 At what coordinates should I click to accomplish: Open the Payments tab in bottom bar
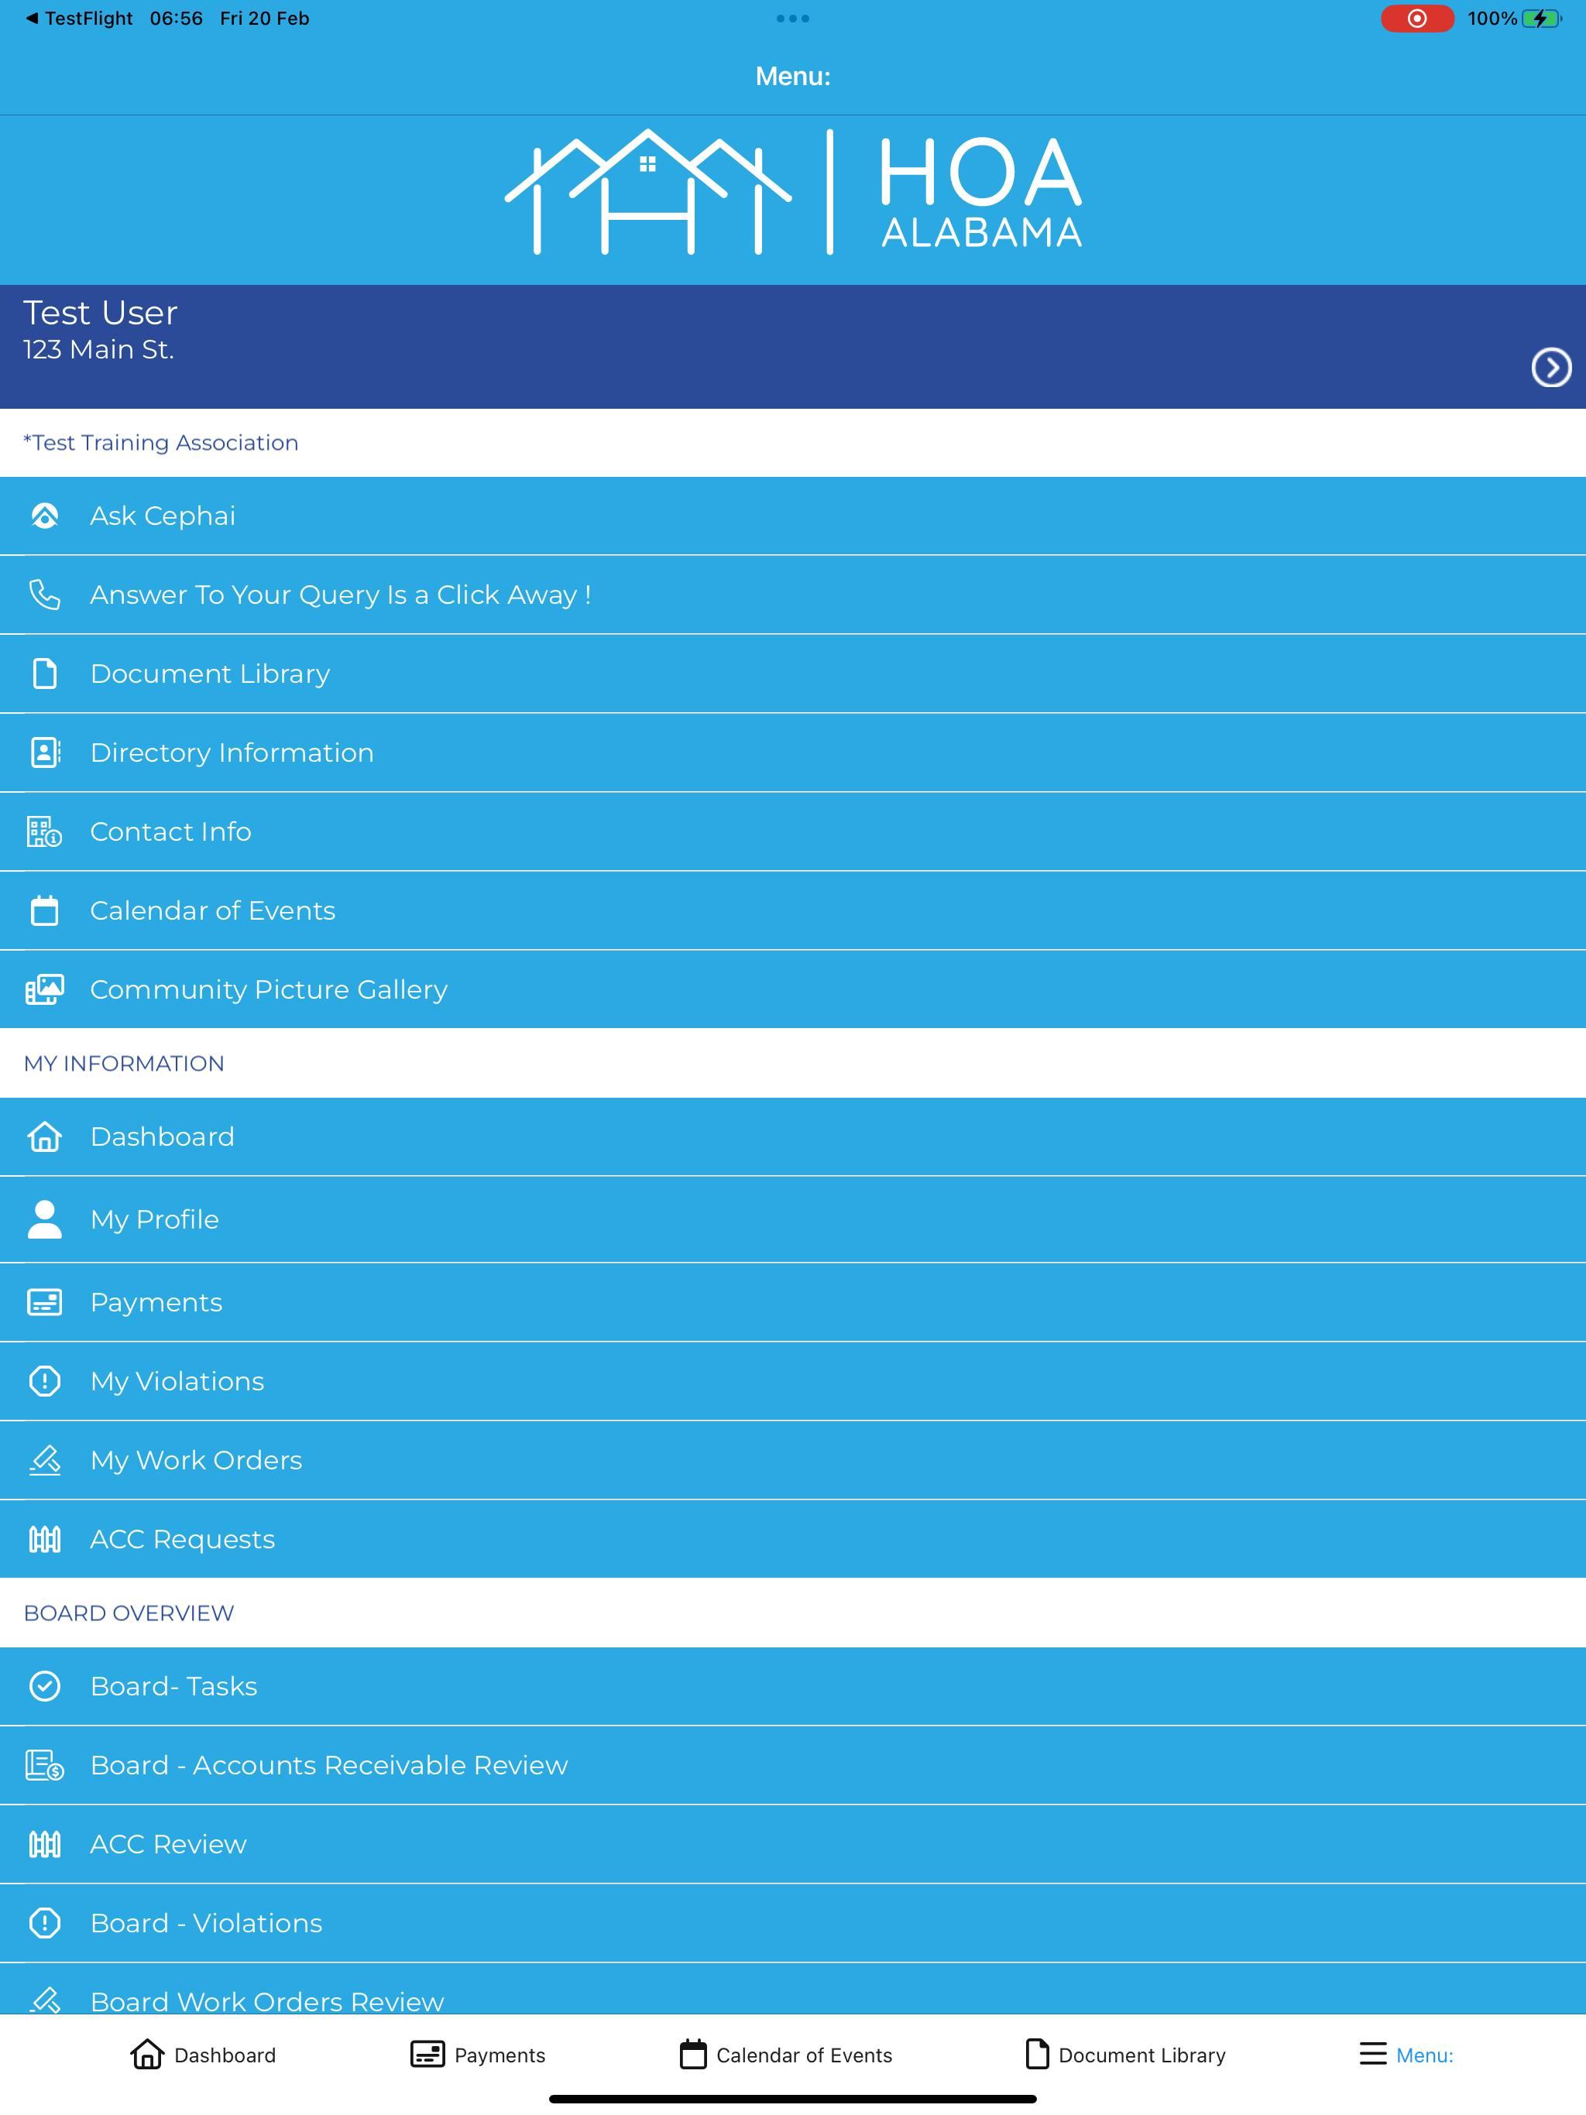coord(477,2054)
